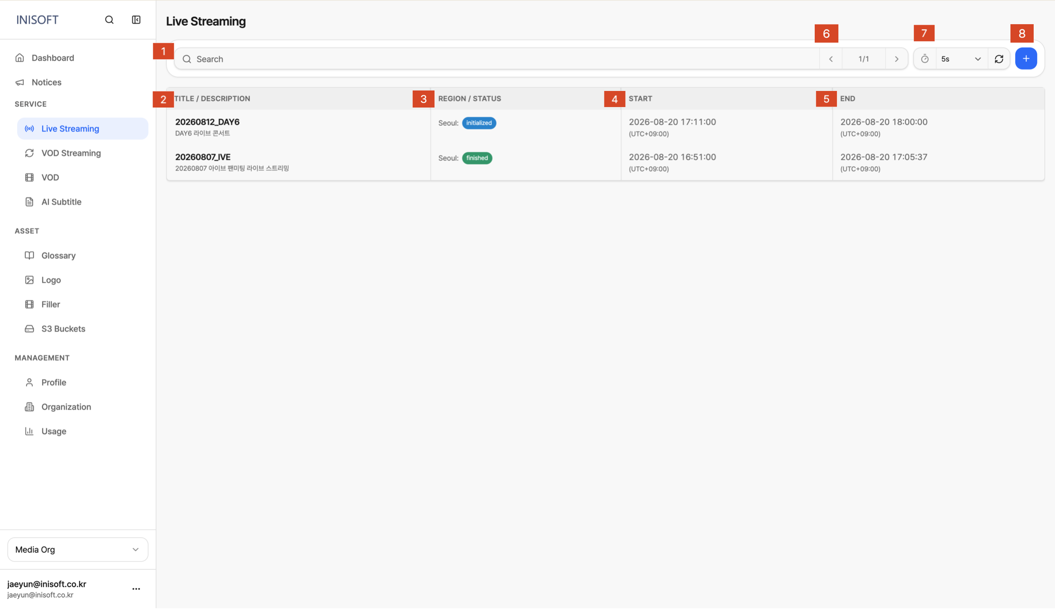Viewport: 1055px width, 612px height.
Task: Click the start time 2026-08-20 17:11:00
Action: coord(672,122)
